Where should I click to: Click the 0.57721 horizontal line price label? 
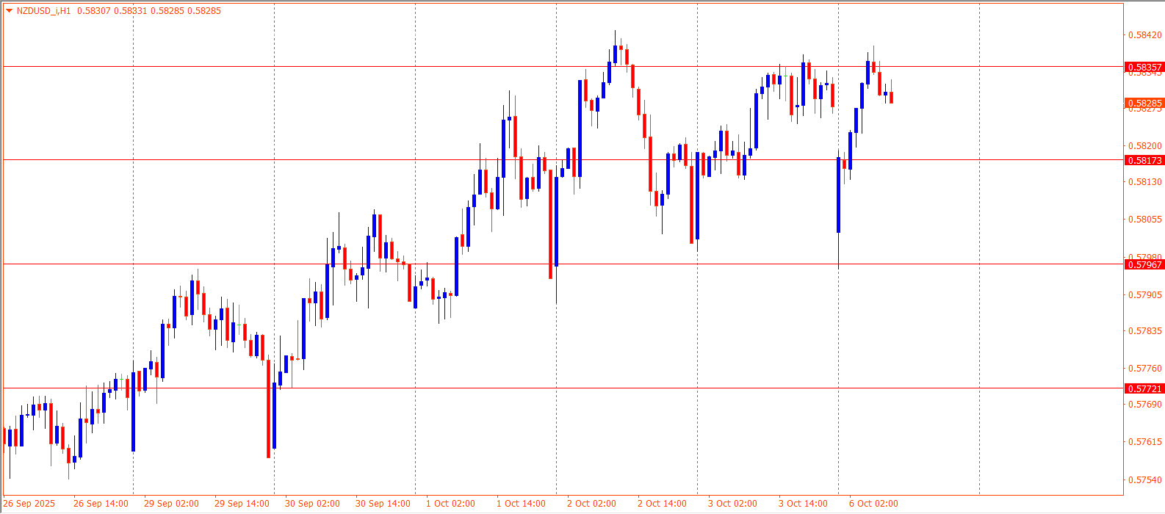[x=1144, y=388]
